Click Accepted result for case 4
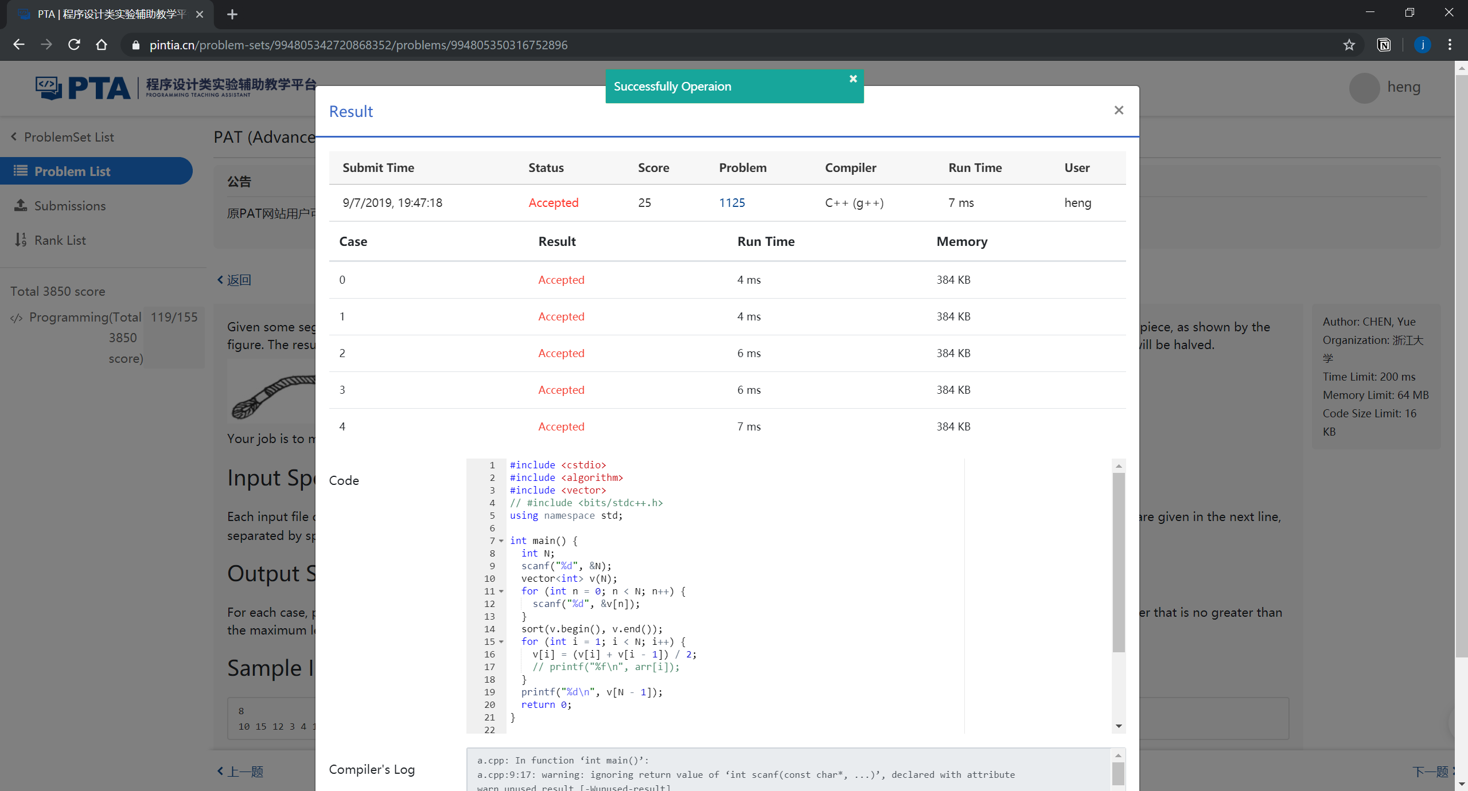 (x=561, y=426)
